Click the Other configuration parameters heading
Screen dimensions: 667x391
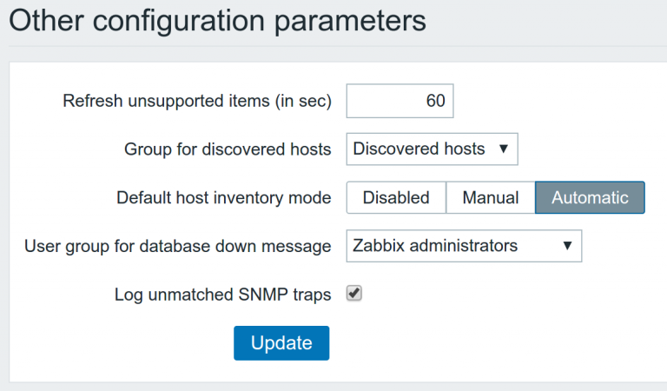click(217, 21)
